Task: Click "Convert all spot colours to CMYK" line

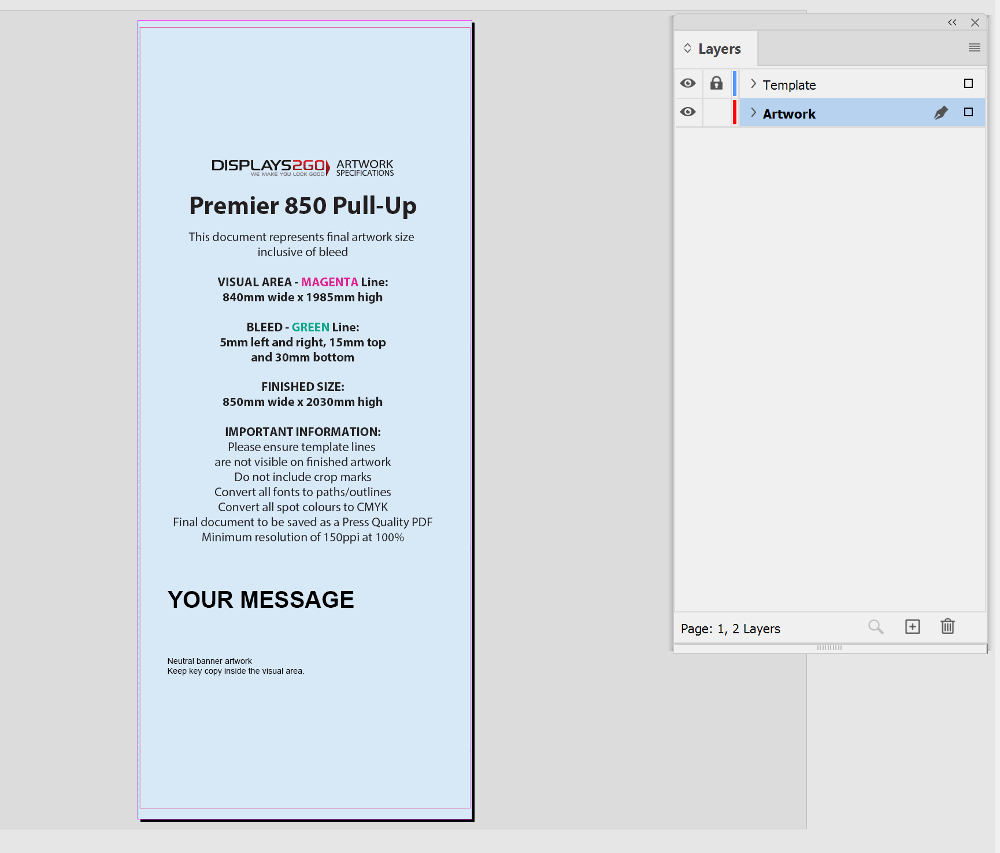Action: (303, 507)
